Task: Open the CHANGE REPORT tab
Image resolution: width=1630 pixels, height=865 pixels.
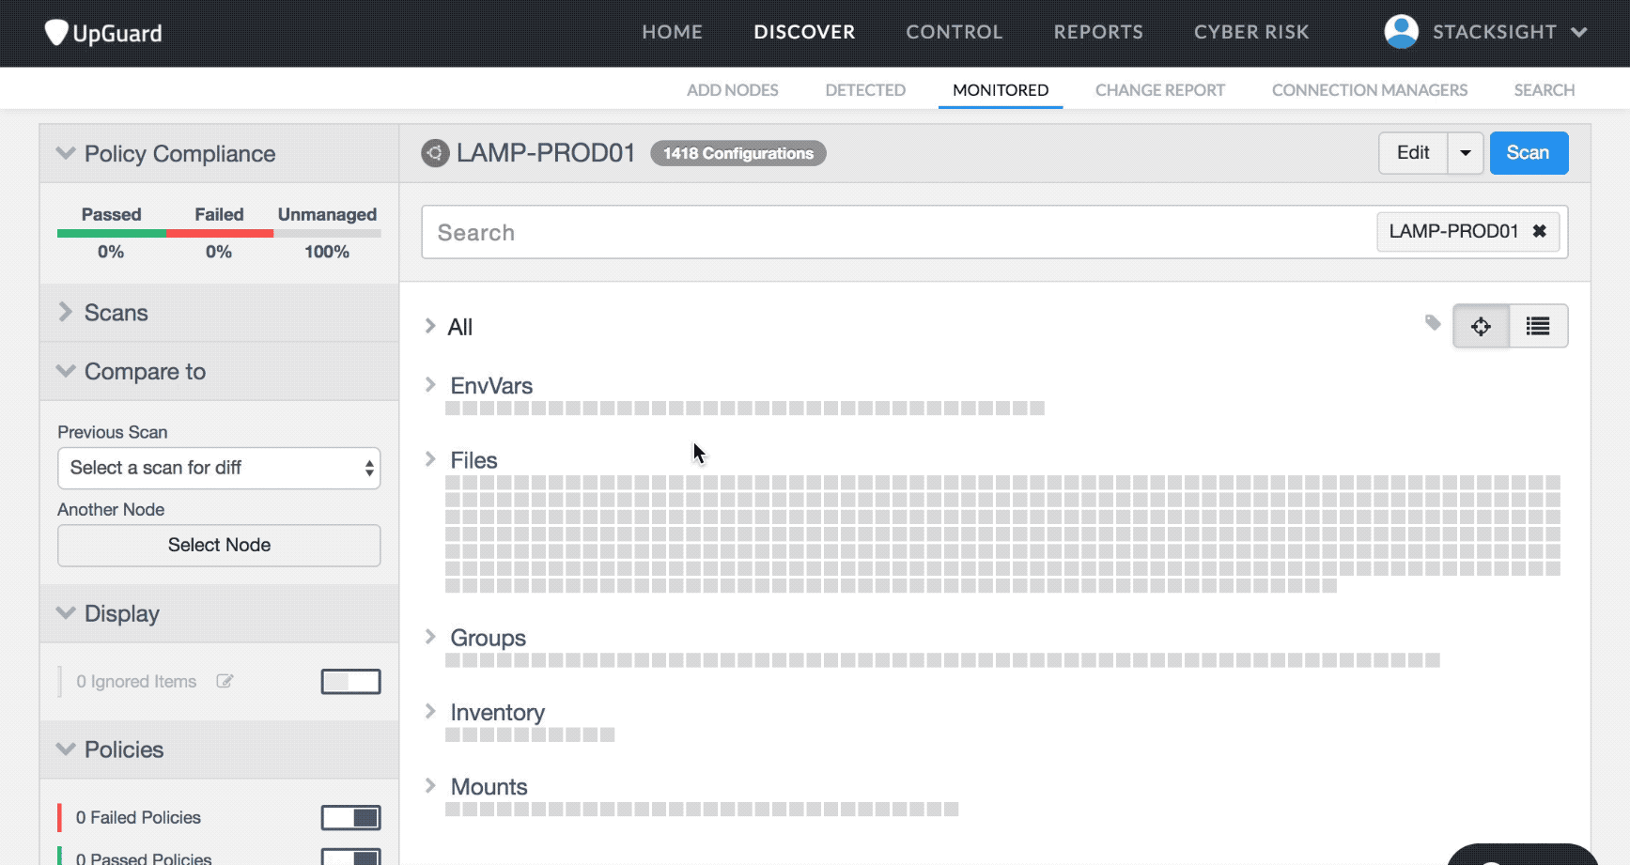Action: (1160, 90)
